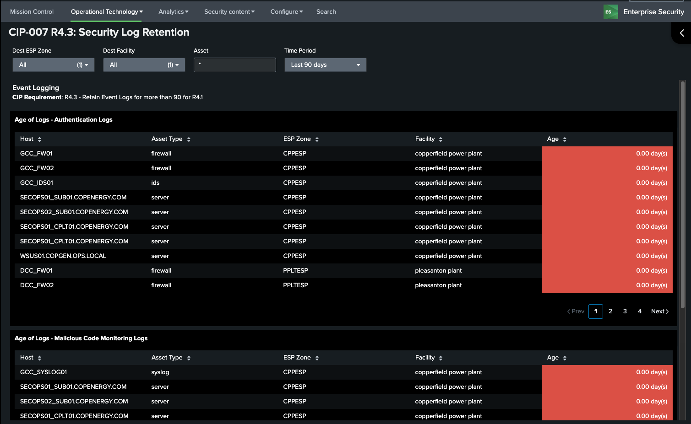Open the Dest Facility dropdown

pyautogui.click(x=144, y=65)
